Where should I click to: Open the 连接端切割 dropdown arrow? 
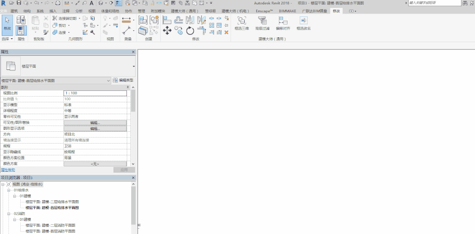[79, 18]
